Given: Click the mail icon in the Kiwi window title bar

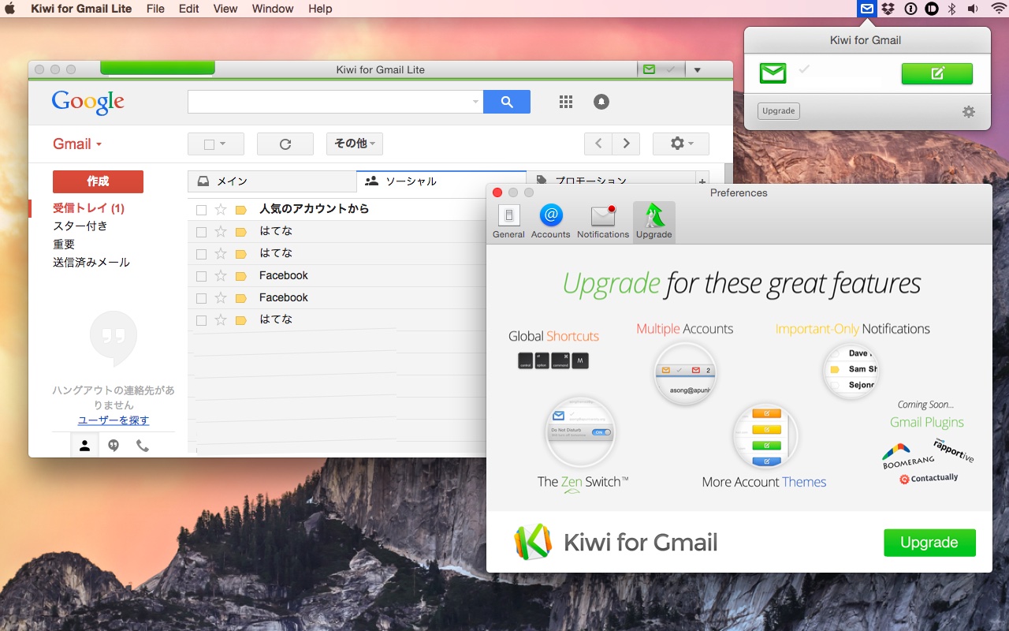Looking at the screenshot, I should point(649,69).
